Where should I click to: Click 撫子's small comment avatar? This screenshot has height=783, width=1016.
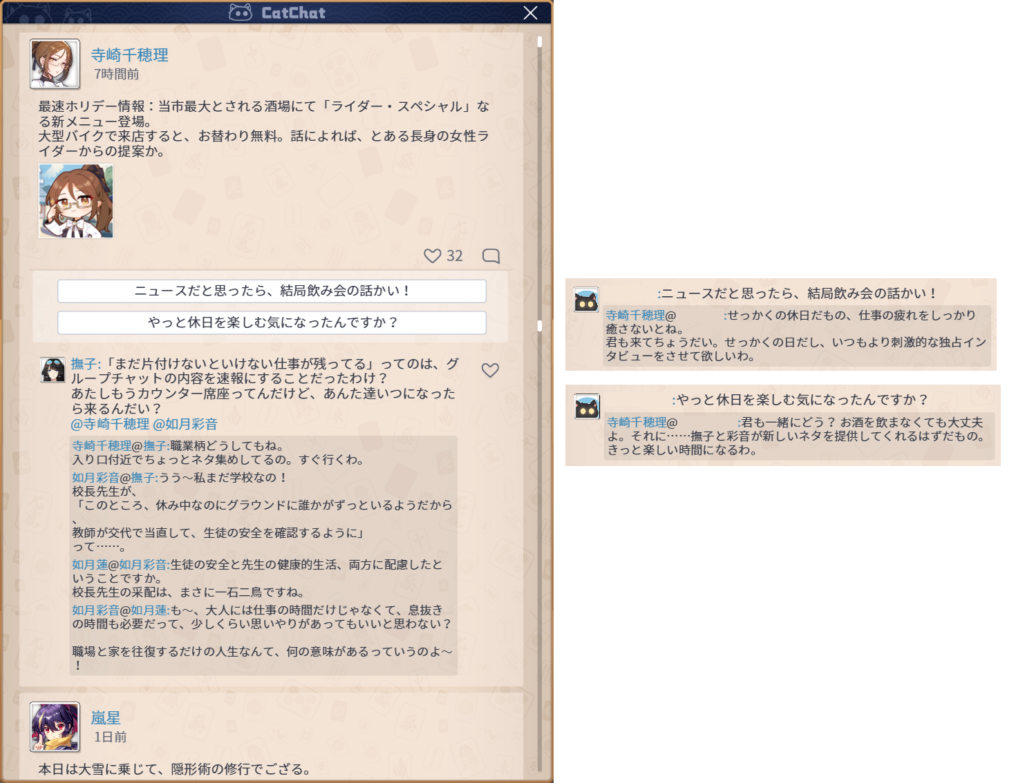point(53,370)
